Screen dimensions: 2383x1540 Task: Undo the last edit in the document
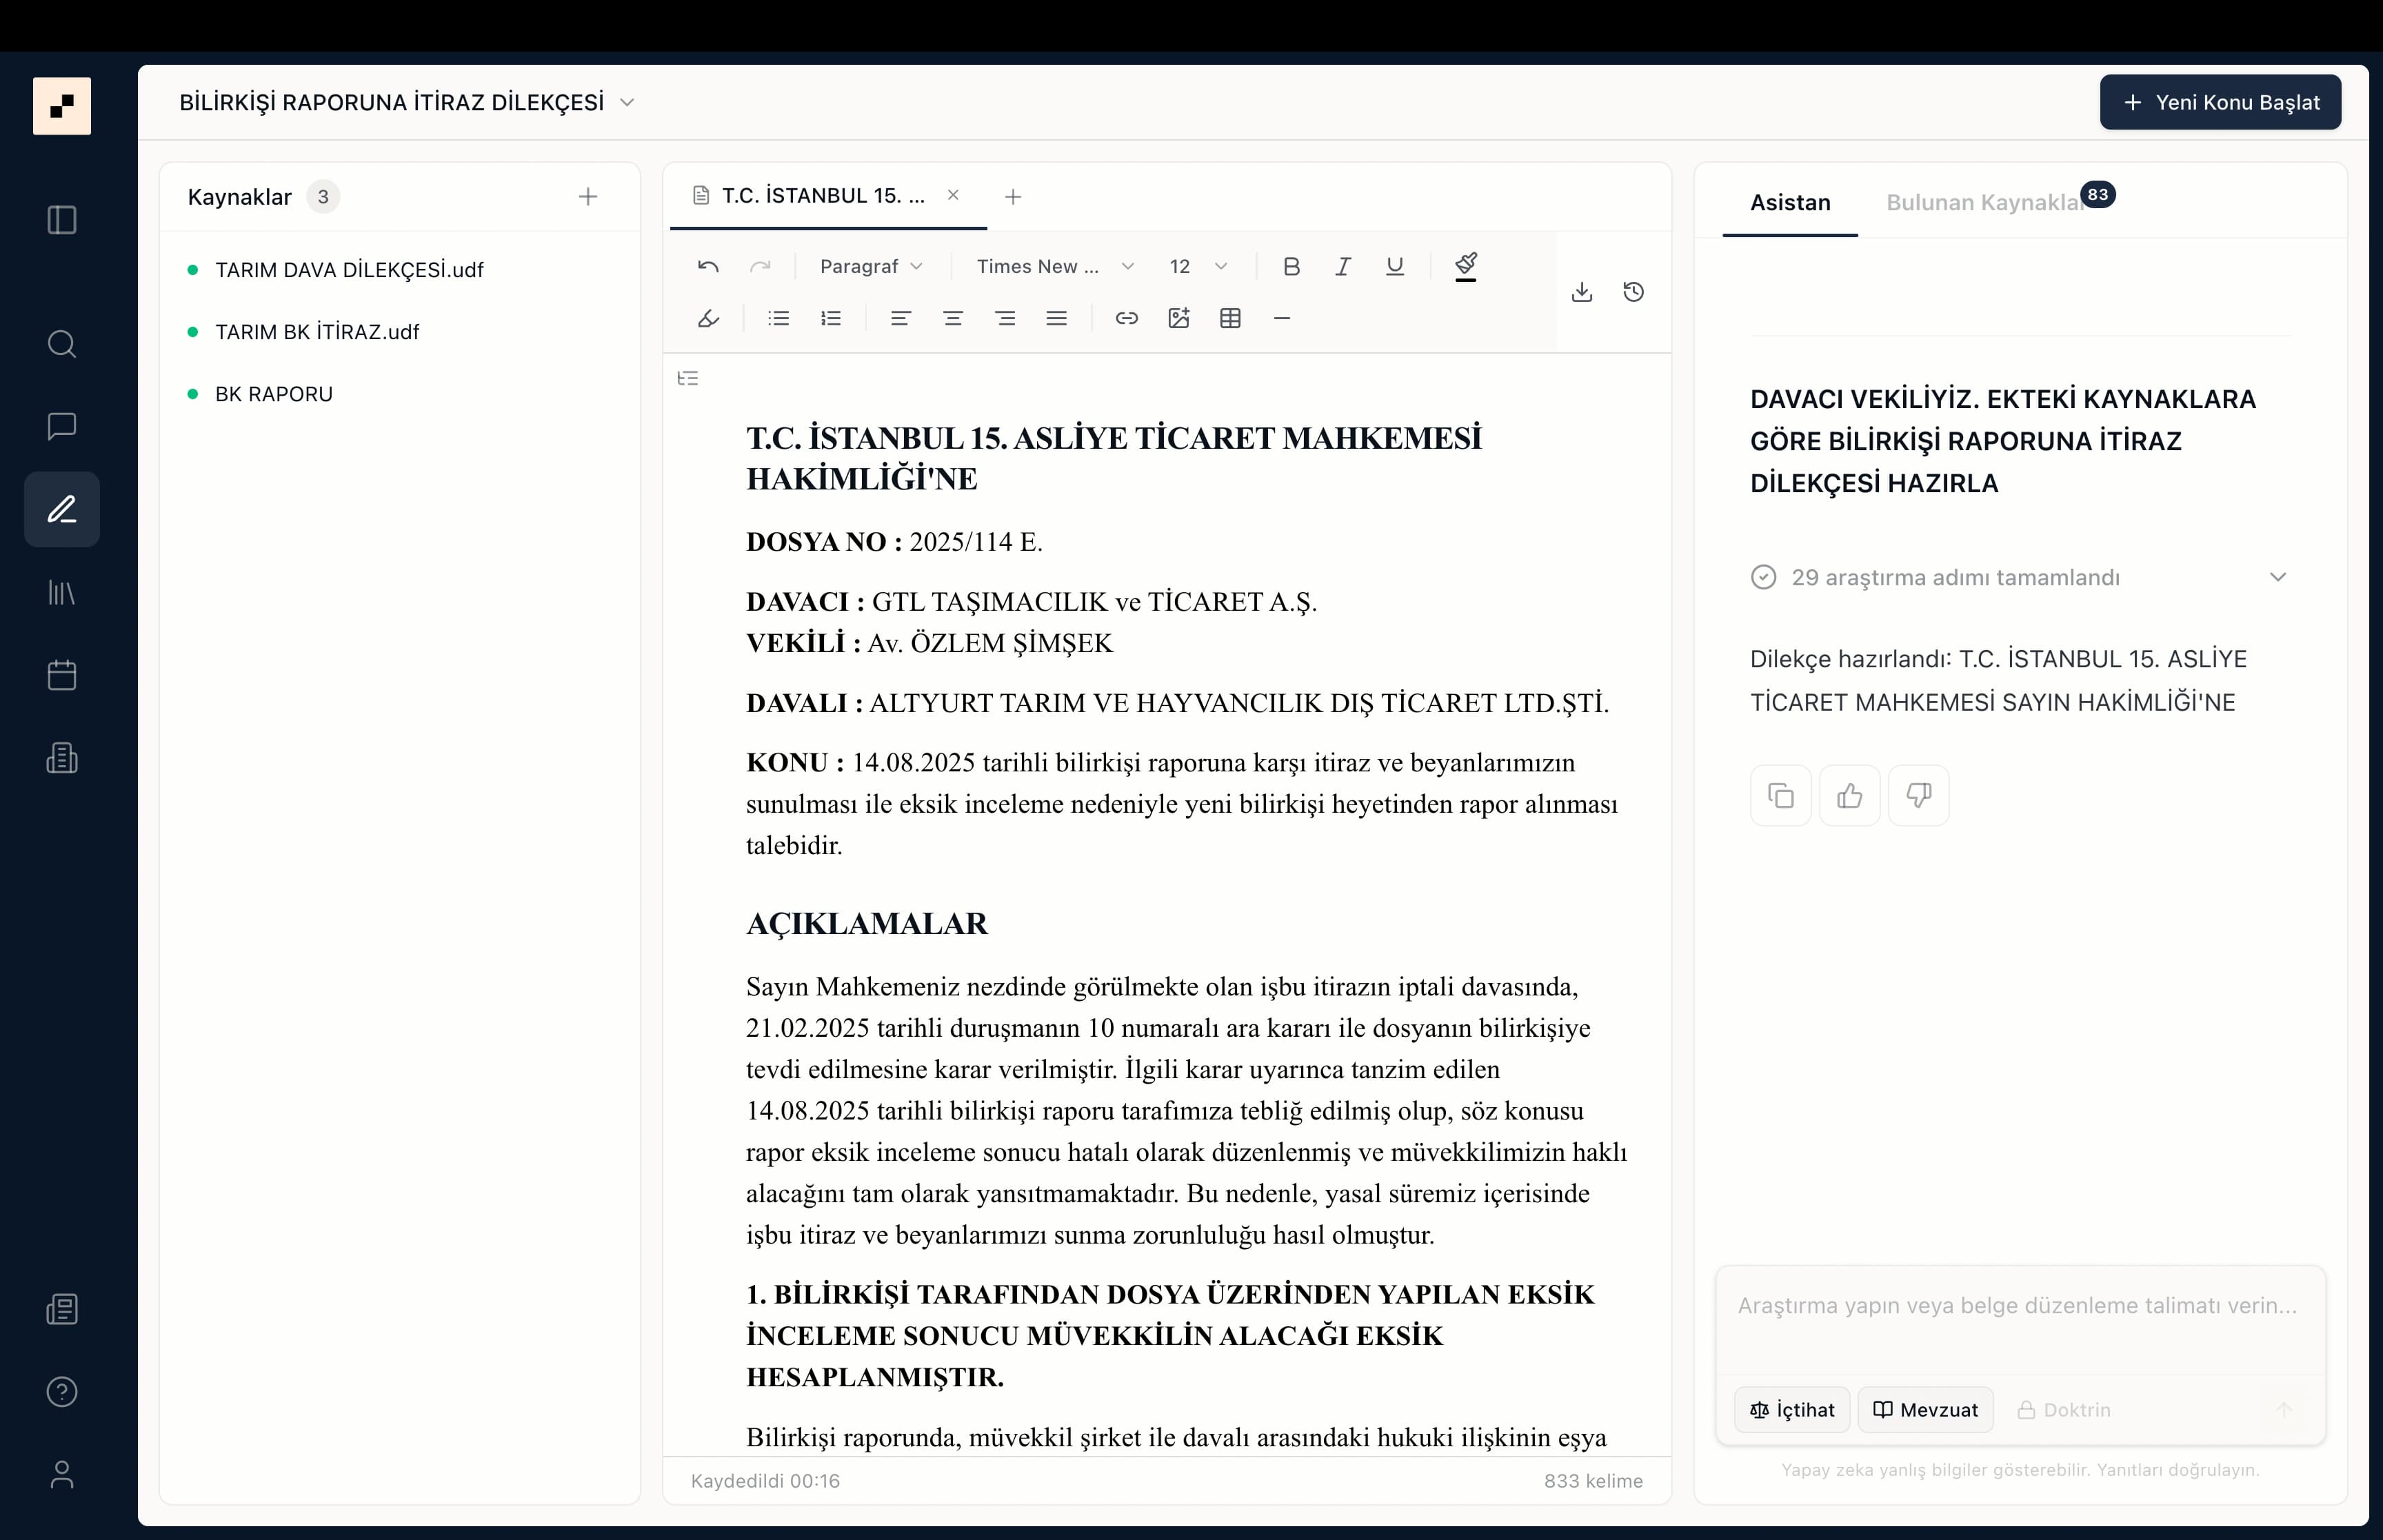(x=708, y=266)
